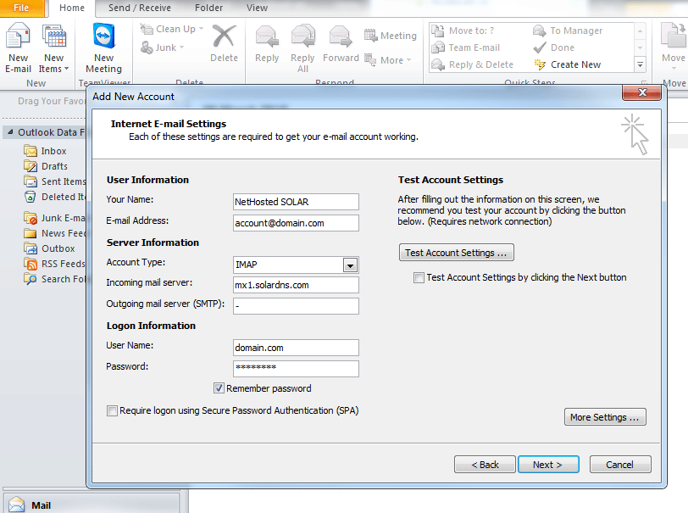The image size is (688, 513).
Task: Open the News Feed folder
Action: click(x=55, y=233)
